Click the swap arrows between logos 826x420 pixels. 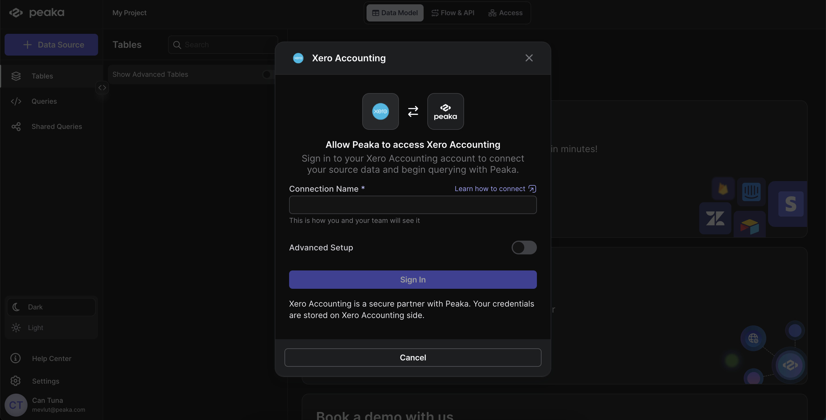(413, 111)
